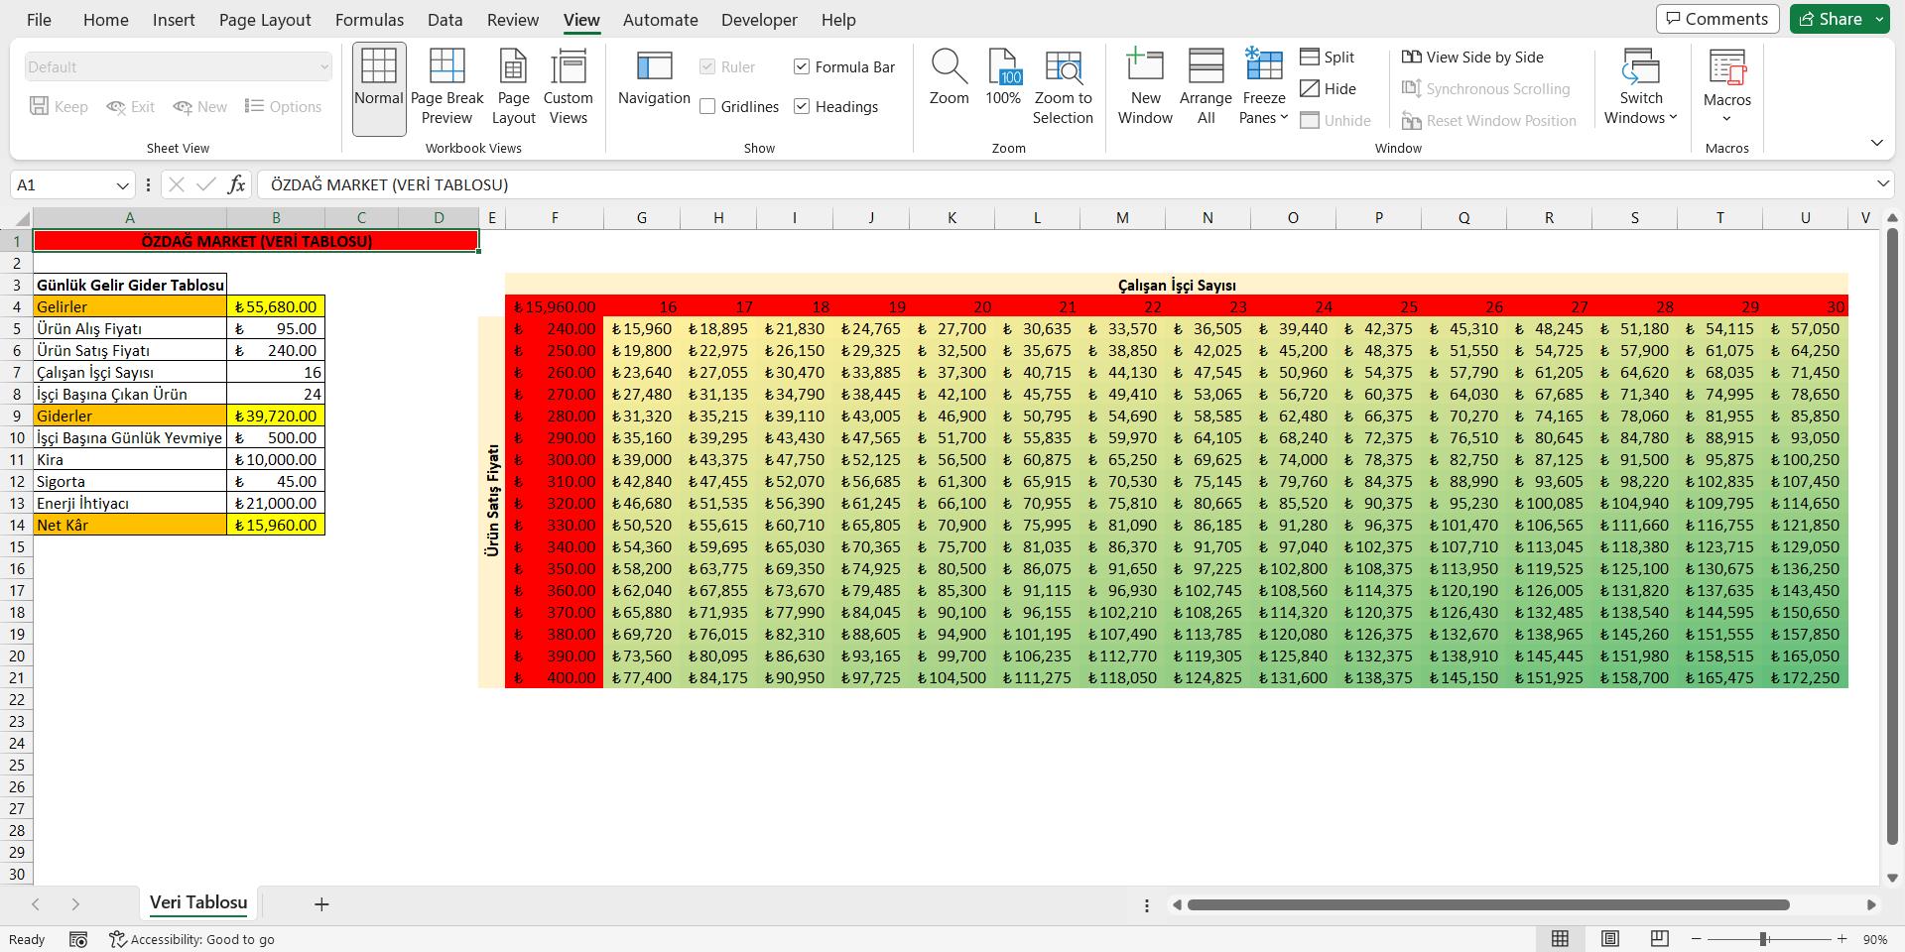This screenshot has width=1905, height=952.
Task: Select the Veri Tablosu sheet tab
Action: pos(198,902)
